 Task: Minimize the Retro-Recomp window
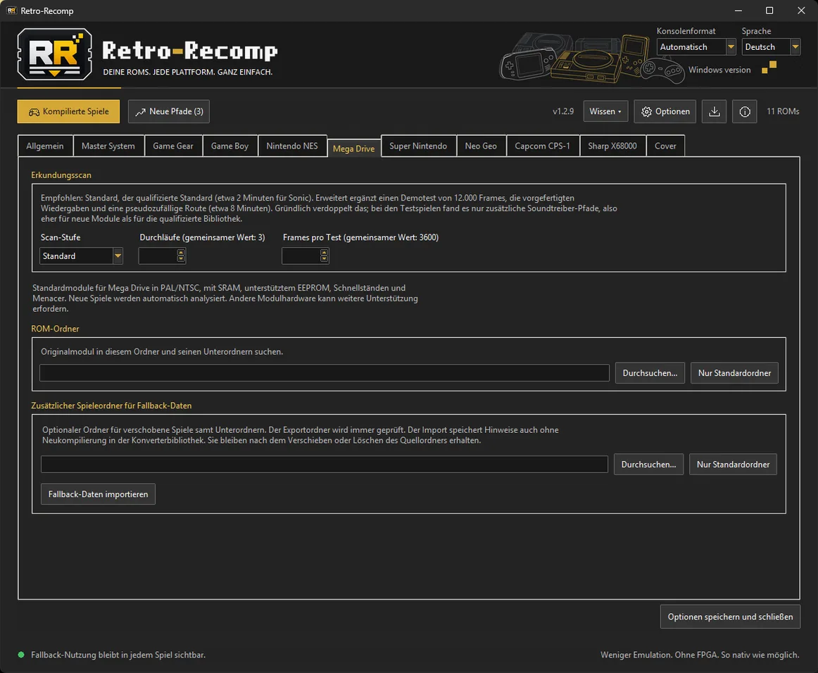tap(738, 11)
